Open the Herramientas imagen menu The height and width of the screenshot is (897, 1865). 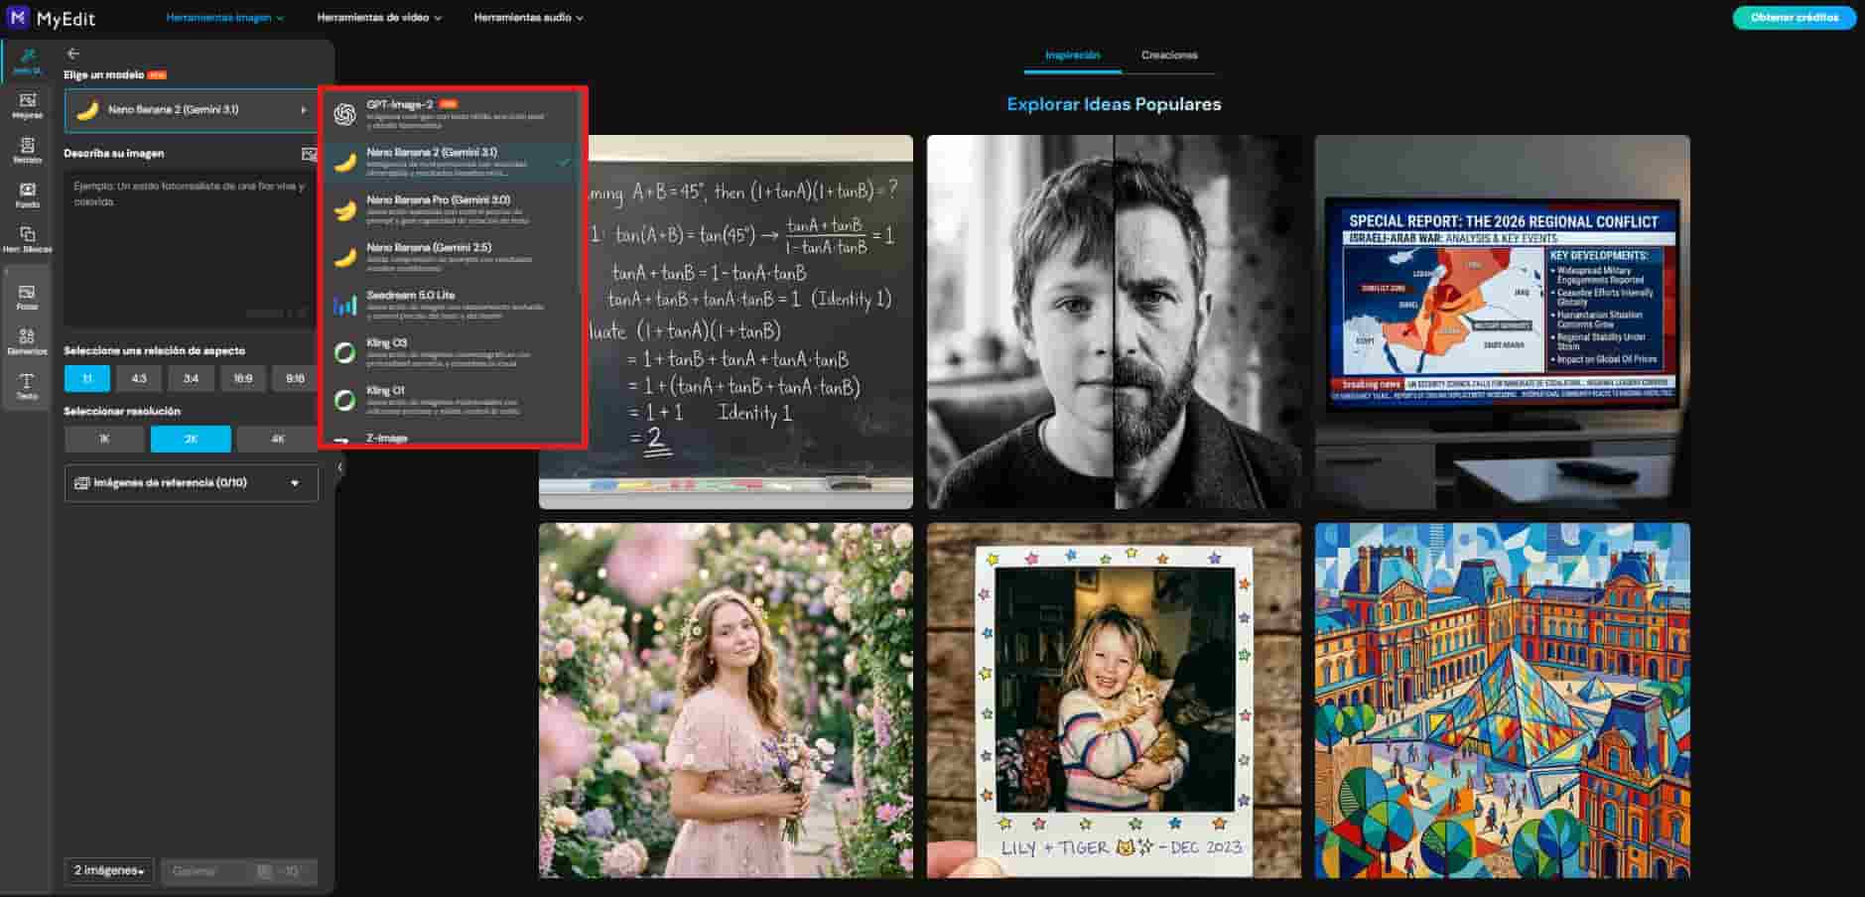pyautogui.click(x=224, y=17)
